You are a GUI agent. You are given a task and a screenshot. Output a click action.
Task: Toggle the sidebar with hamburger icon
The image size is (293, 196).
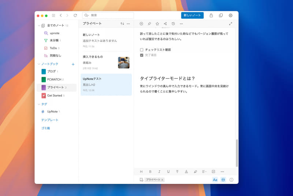[53, 15]
